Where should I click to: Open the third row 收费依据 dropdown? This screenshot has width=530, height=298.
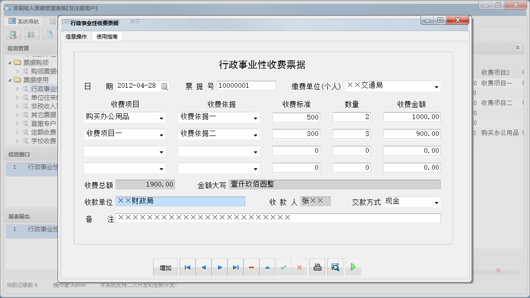(255, 152)
